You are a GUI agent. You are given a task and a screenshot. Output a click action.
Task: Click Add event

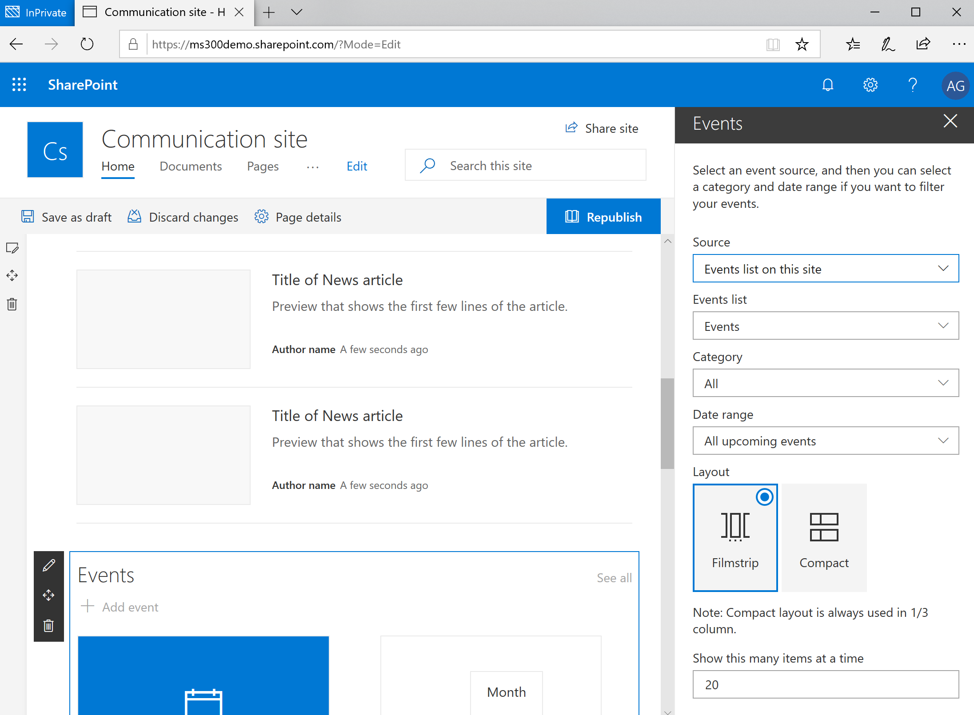pos(120,607)
